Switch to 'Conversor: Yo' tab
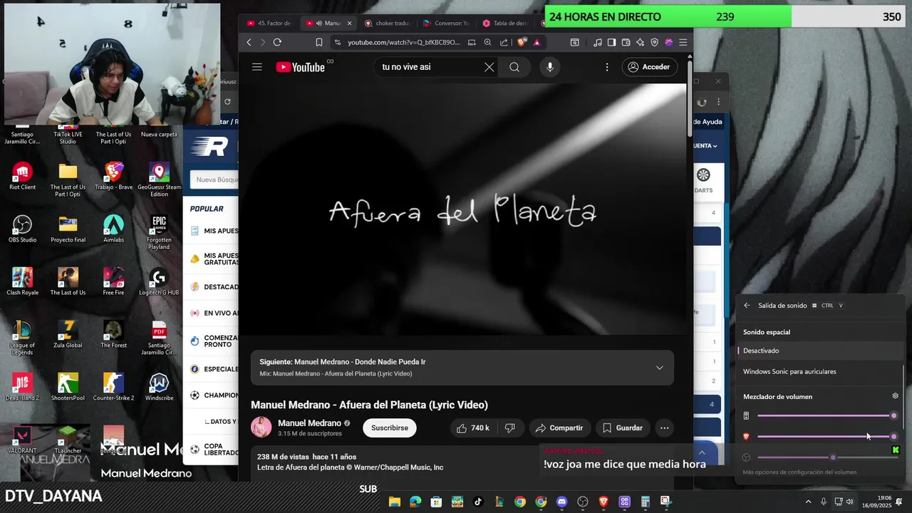Viewport: 912px width, 513px height. (446, 23)
